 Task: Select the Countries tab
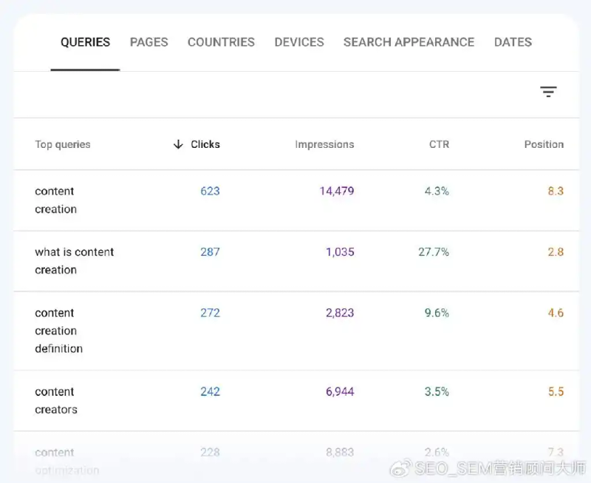point(221,42)
